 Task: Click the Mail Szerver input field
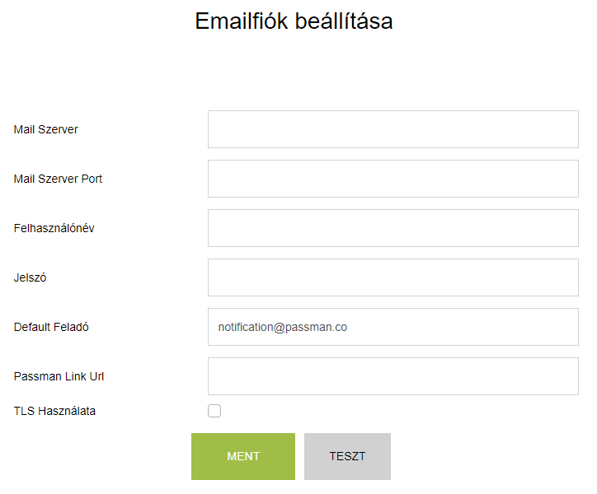pos(393,129)
